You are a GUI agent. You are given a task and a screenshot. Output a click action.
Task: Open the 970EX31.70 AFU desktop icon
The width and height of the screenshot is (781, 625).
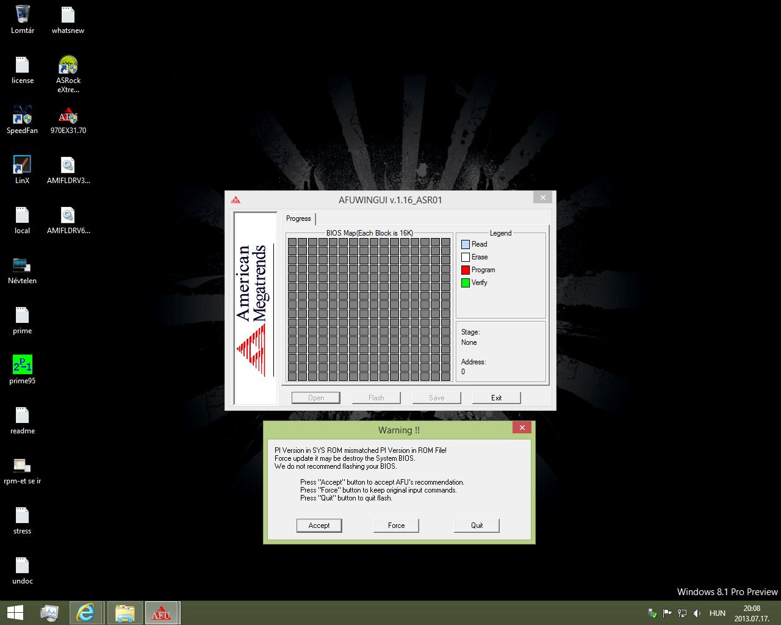[68, 120]
